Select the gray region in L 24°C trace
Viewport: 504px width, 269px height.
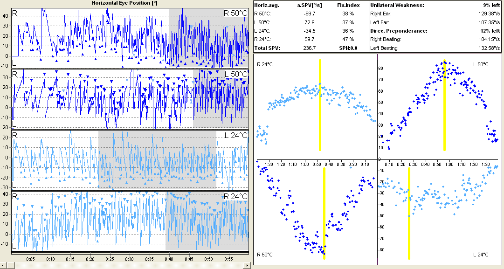point(157,159)
